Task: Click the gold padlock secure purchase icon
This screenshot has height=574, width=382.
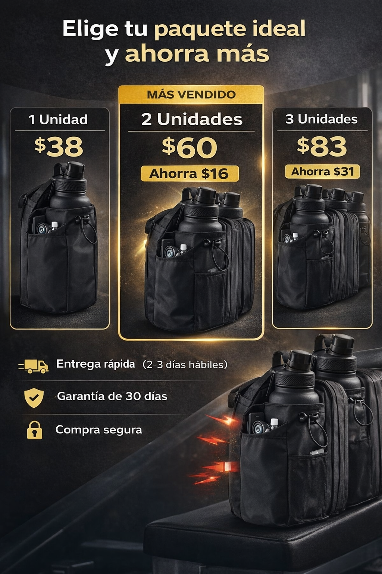Action: click(34, 430)
